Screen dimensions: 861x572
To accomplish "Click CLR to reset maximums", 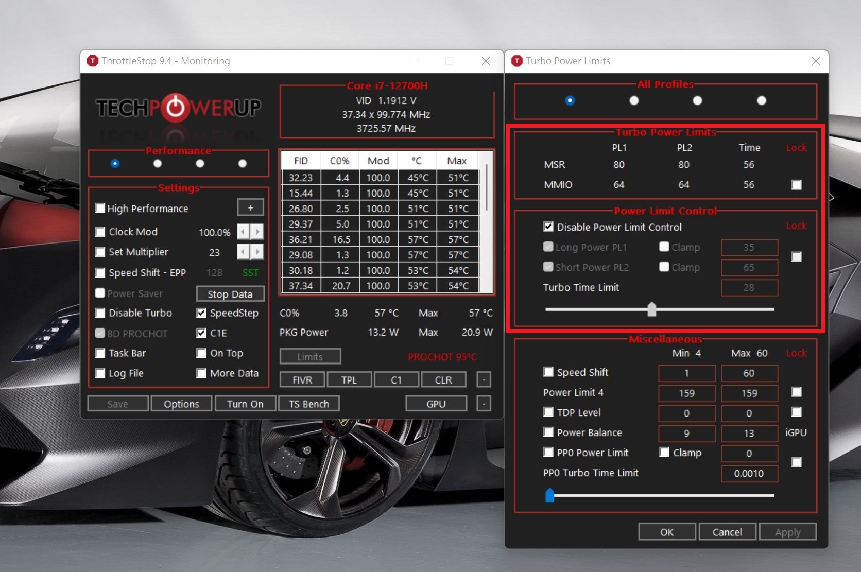I will point(443,380).
